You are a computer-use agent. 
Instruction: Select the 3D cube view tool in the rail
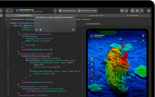point(92,59)
